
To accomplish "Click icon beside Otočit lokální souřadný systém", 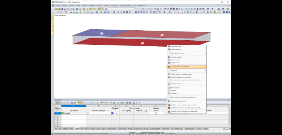I will coord(169,74).
